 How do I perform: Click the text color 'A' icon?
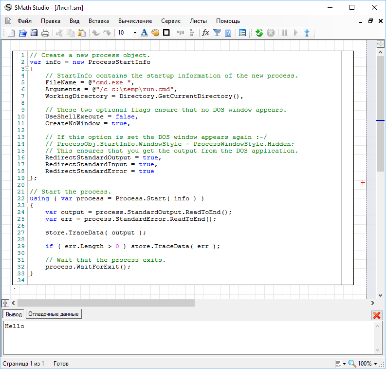pos(144,33)
